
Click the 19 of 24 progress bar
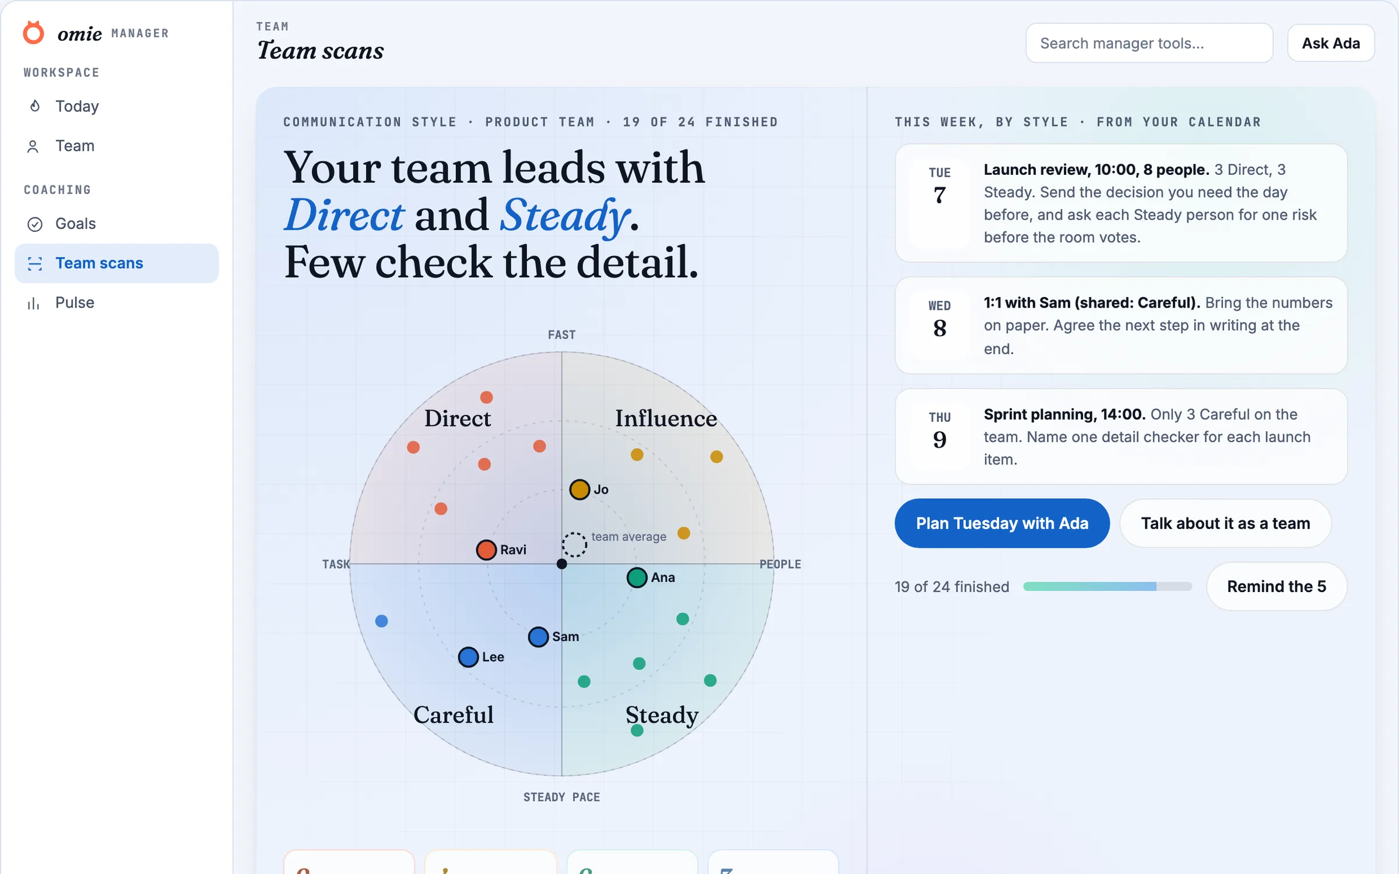coord(1108,586)
